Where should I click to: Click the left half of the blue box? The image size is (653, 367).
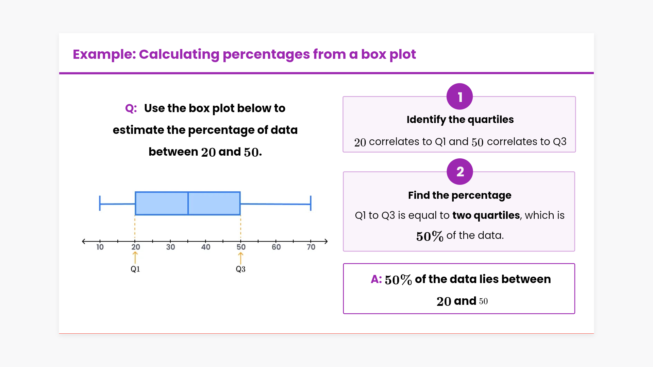pos(162,203)
